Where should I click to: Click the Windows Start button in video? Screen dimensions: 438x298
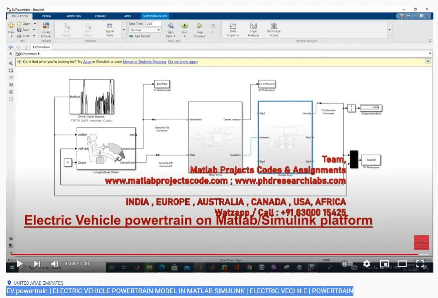click(12, 268)
